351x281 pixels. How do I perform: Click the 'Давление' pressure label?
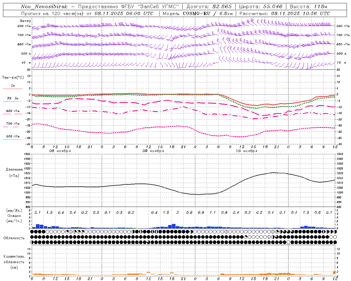pyautogui.click(x=14, y=170)
